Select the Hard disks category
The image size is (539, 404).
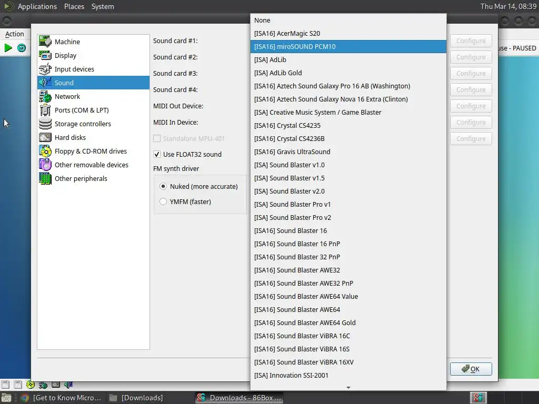[x=93, y=137]
